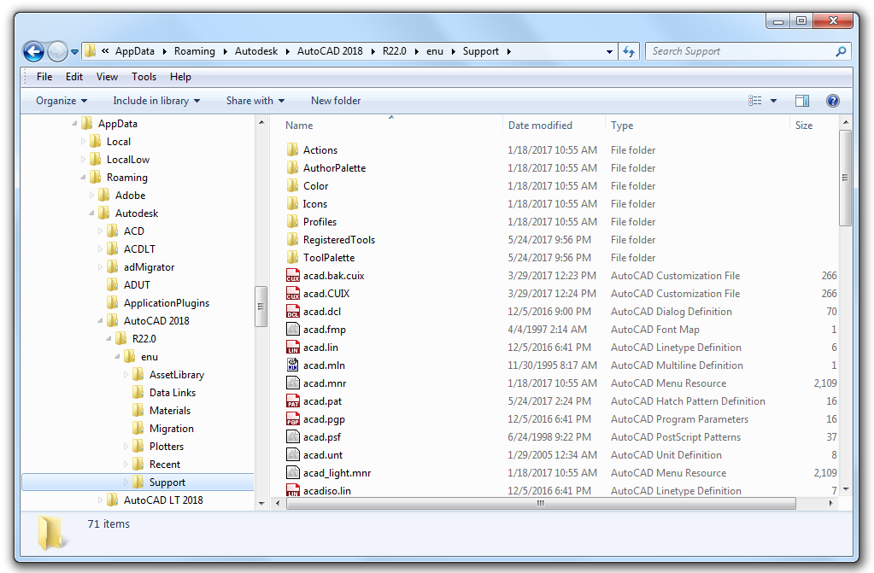
Task: Select the acad.bak.cuix file icon
Action: tap(293, 275)
